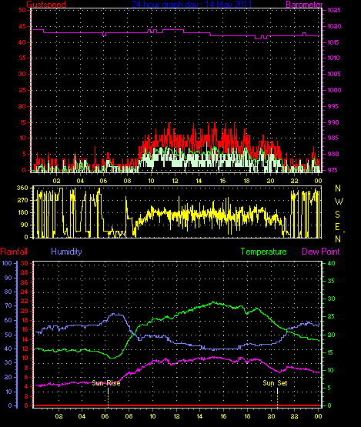The height and width of the screenshot is (427, 361).
Task: Click barometer axis value 990
Action: [x=333, y=122]
